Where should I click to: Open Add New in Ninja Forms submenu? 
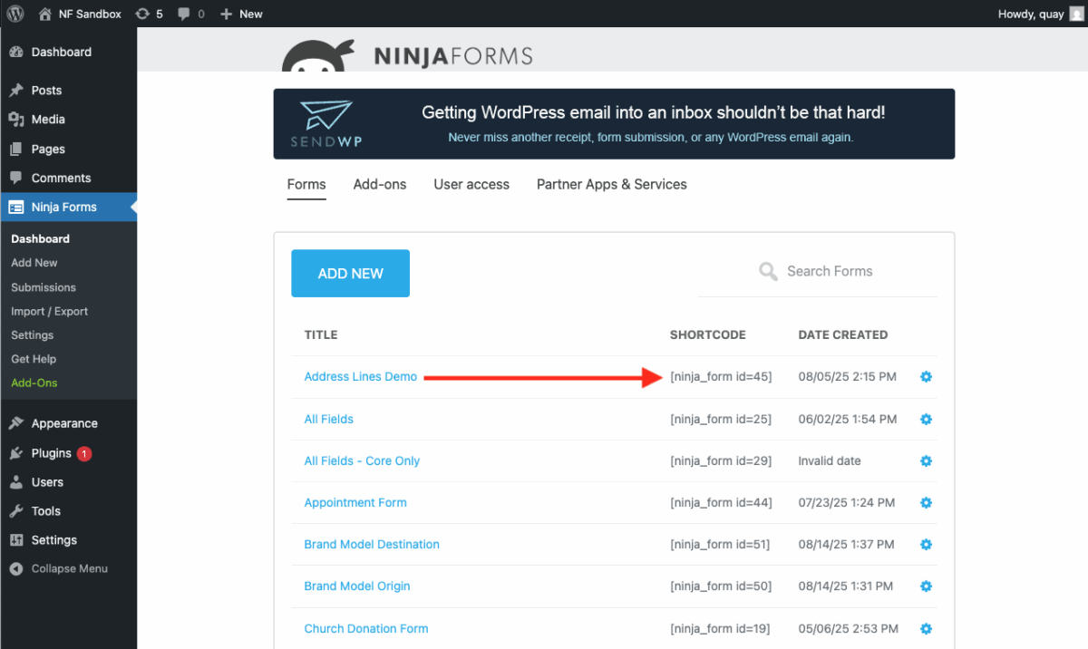pos(34,263)
